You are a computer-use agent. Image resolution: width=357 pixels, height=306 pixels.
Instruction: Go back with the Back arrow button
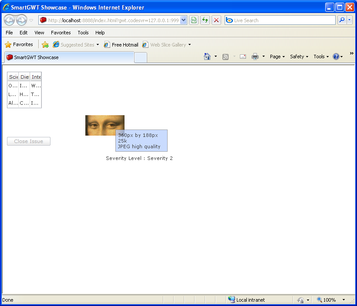pyautogui.click(x=9, y=20)
